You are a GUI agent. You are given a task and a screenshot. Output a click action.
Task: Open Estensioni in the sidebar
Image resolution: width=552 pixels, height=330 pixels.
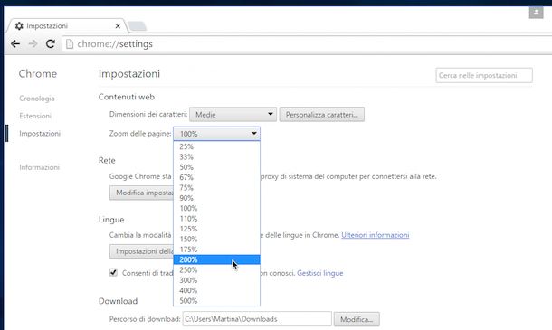coord(35,116)
